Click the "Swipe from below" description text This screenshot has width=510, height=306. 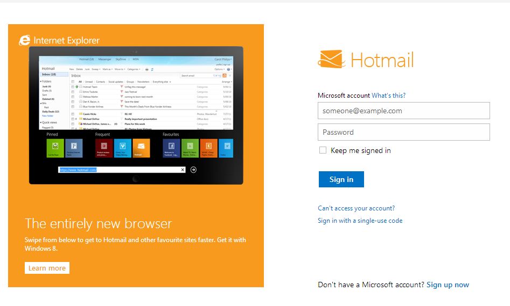click(135, 244)
